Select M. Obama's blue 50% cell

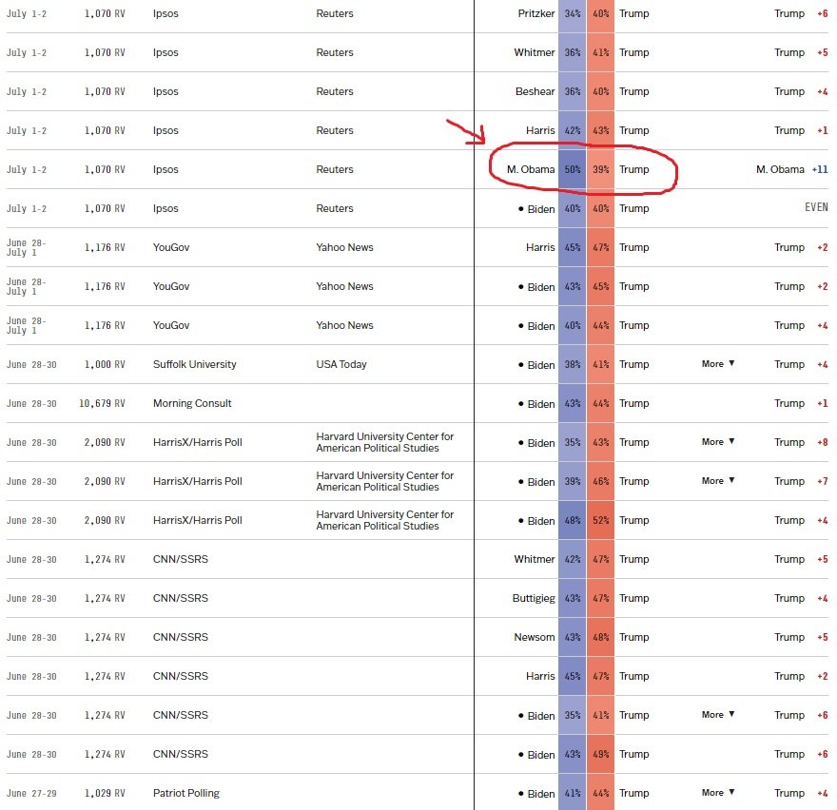tap(573, 169)
